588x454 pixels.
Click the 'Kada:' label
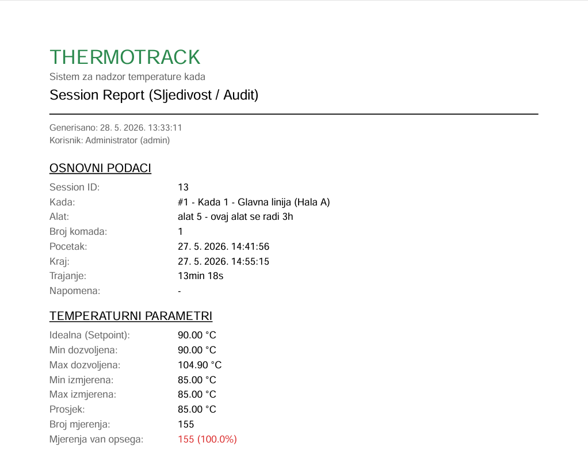click(62, 202)
